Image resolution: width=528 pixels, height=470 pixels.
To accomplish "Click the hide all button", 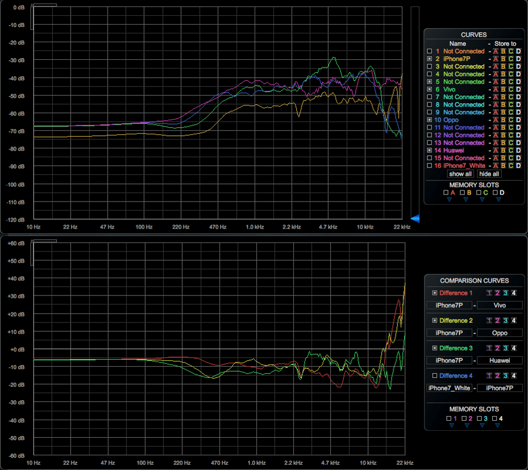I will click(489, 173).
